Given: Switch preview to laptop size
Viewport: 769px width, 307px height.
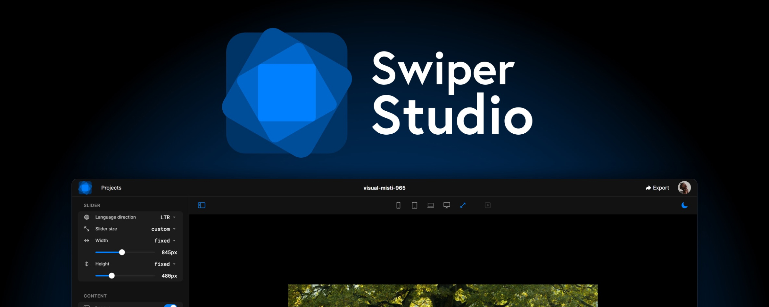Looking at the screenshot, I should tap(430, 205).
